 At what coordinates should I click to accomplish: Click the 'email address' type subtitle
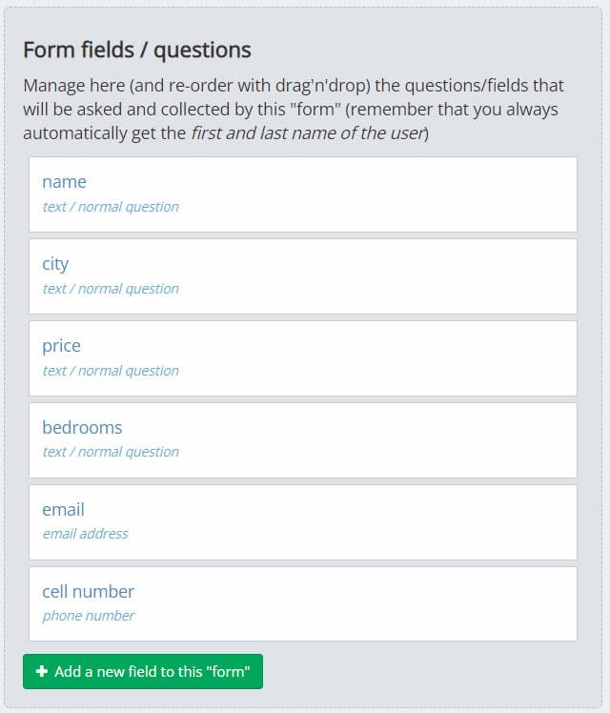[x=85, y=534]
